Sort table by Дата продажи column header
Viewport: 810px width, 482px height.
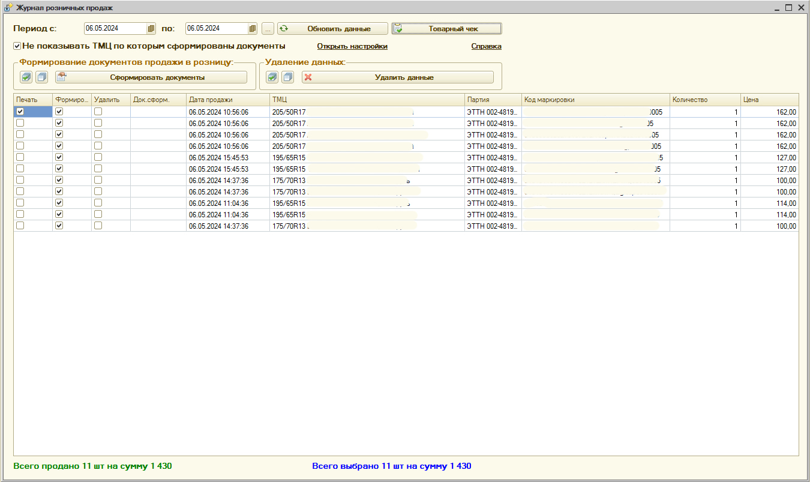pos(227,100)
